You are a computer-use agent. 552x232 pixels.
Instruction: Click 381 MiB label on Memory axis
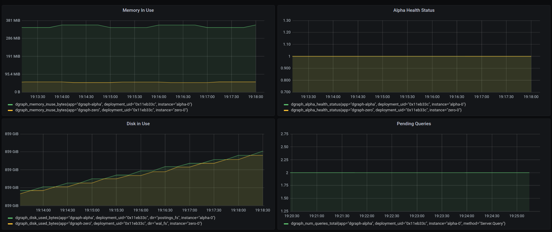13,21
